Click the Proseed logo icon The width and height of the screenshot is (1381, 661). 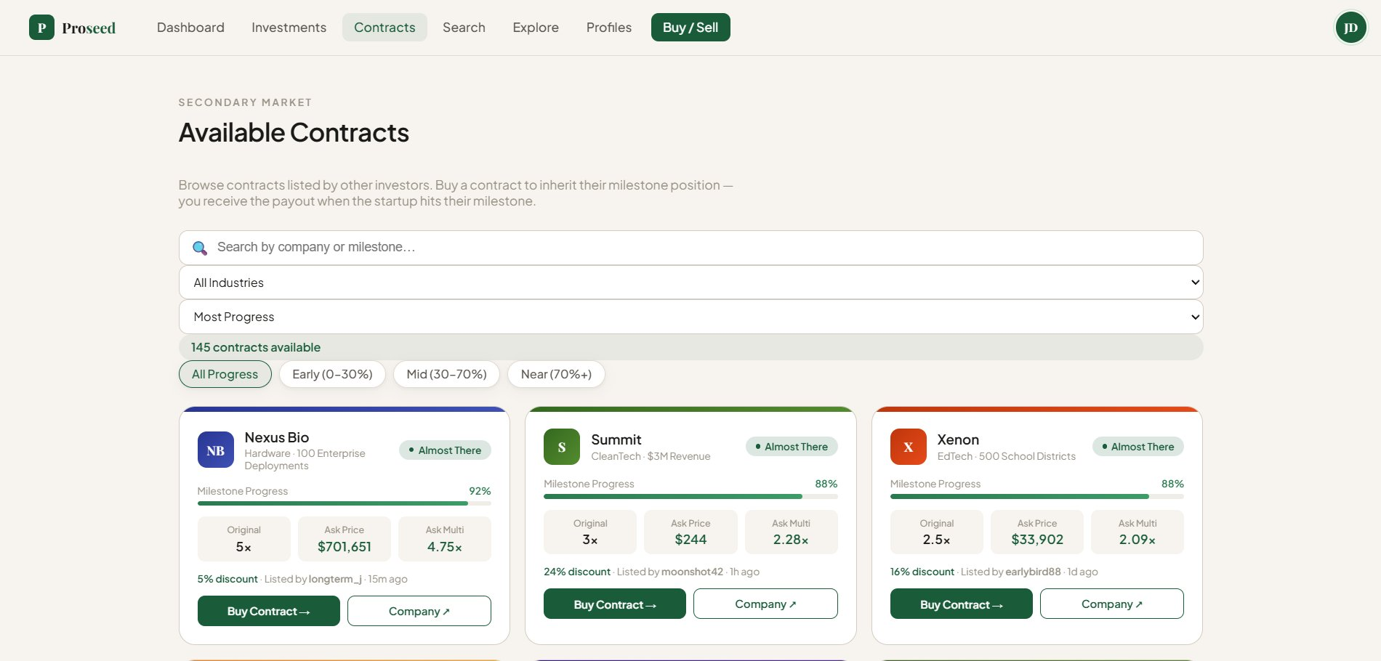click(41, 28)
